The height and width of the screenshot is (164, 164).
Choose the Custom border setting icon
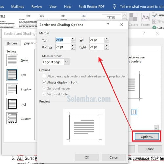pos(12,119)
